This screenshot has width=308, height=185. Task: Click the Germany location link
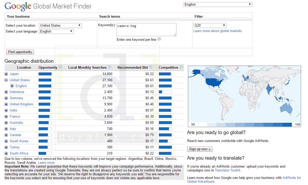pyautogui.click(x=16, y=98)
